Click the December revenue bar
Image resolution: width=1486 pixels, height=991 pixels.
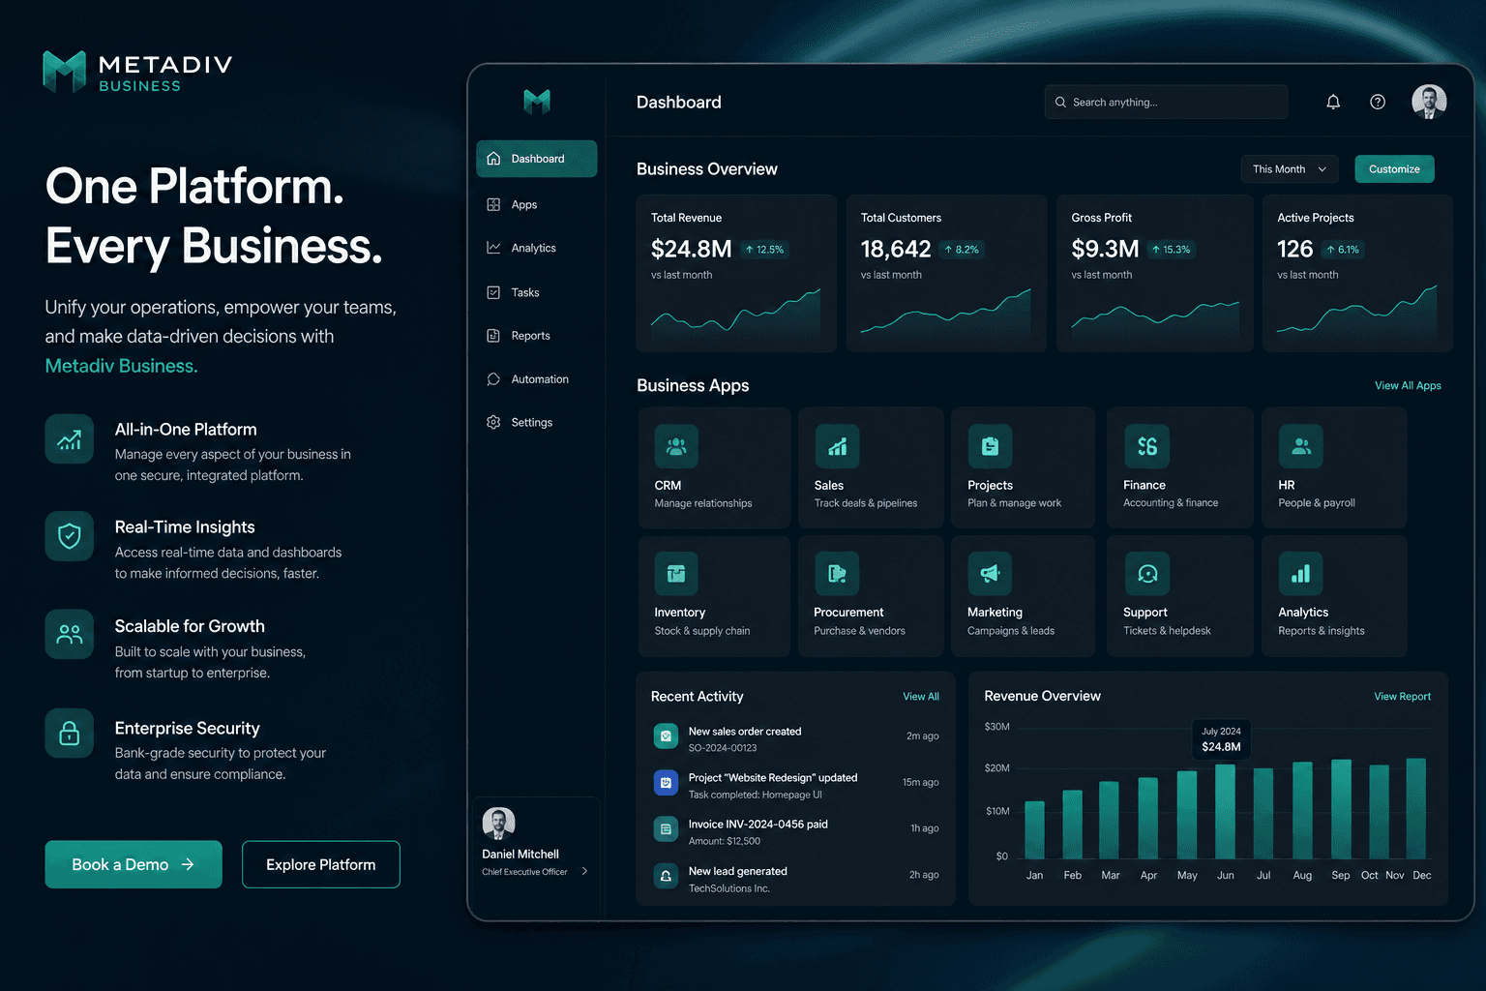pos(1415,808)
